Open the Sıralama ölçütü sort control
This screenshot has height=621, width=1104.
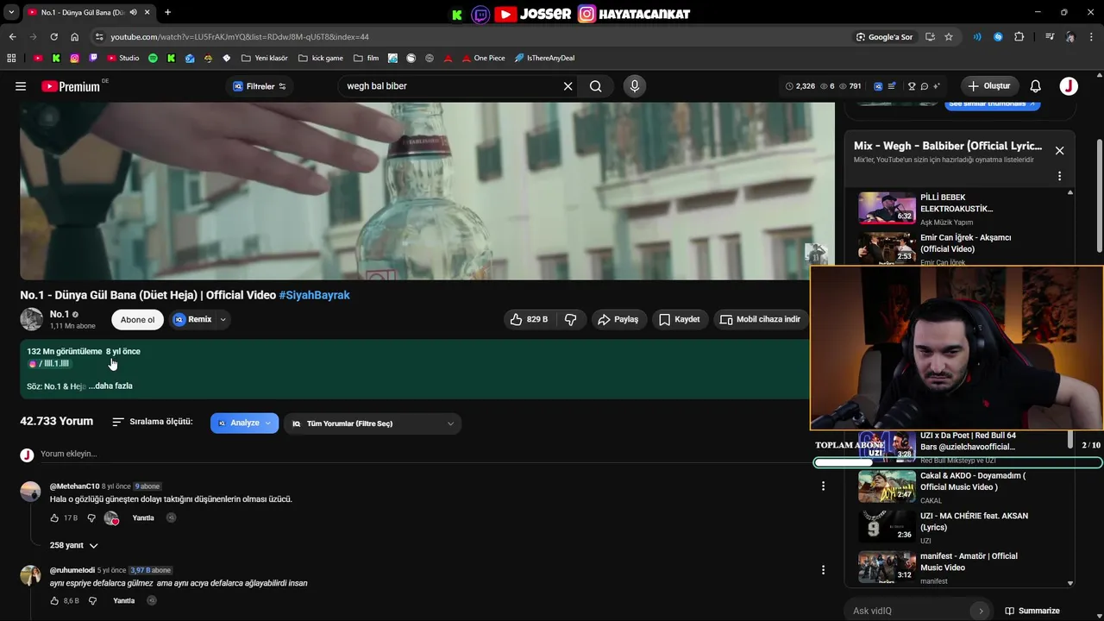pyautogui.click(x=153, y=423)
